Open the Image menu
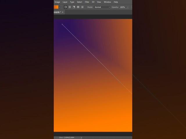This screenshot has width=186, height=139. 57,2
